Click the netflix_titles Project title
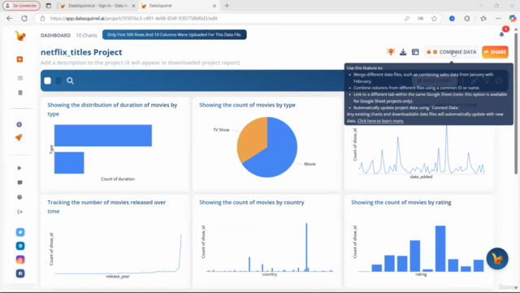The image size is (520, 293). tap(81, 52)
